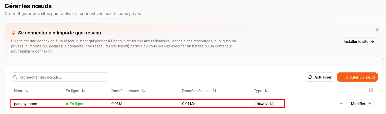Add a node with Ajouter un nœud
Screen dimensions: 386x114
pyautogui.click(x=357, y=77)
